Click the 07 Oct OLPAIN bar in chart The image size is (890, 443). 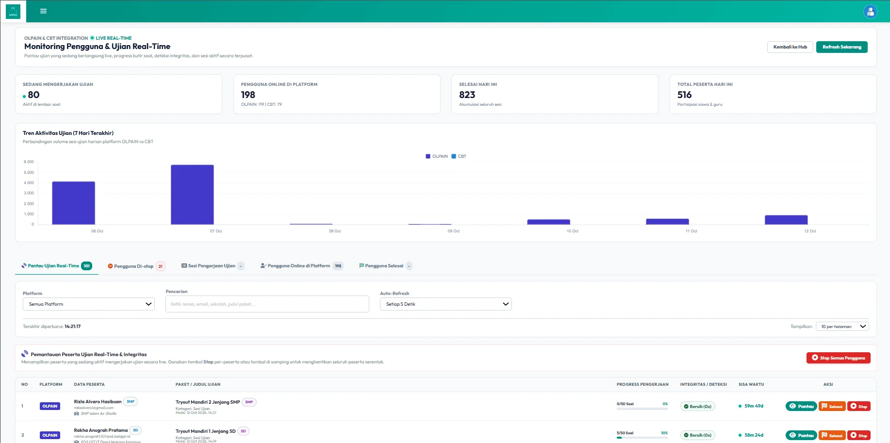point(192,195)
